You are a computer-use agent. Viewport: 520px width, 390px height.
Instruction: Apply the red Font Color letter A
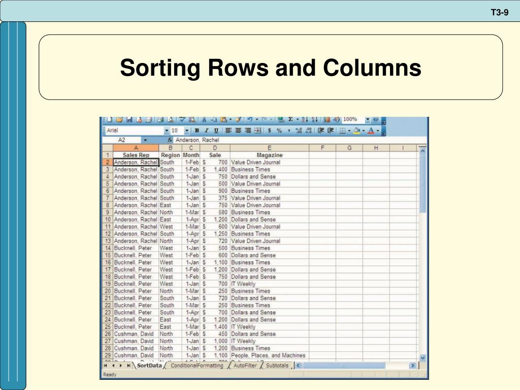point(371,131)
